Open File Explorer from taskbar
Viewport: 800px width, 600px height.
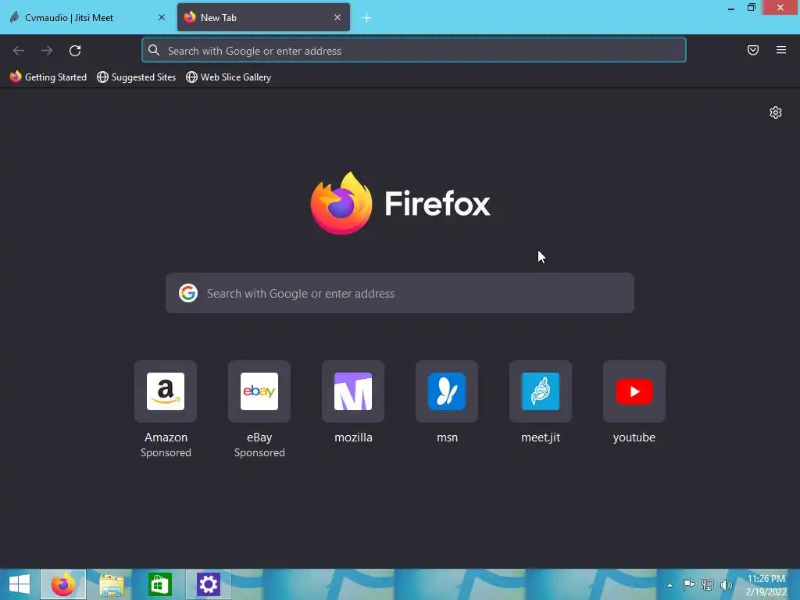[112, 584]
